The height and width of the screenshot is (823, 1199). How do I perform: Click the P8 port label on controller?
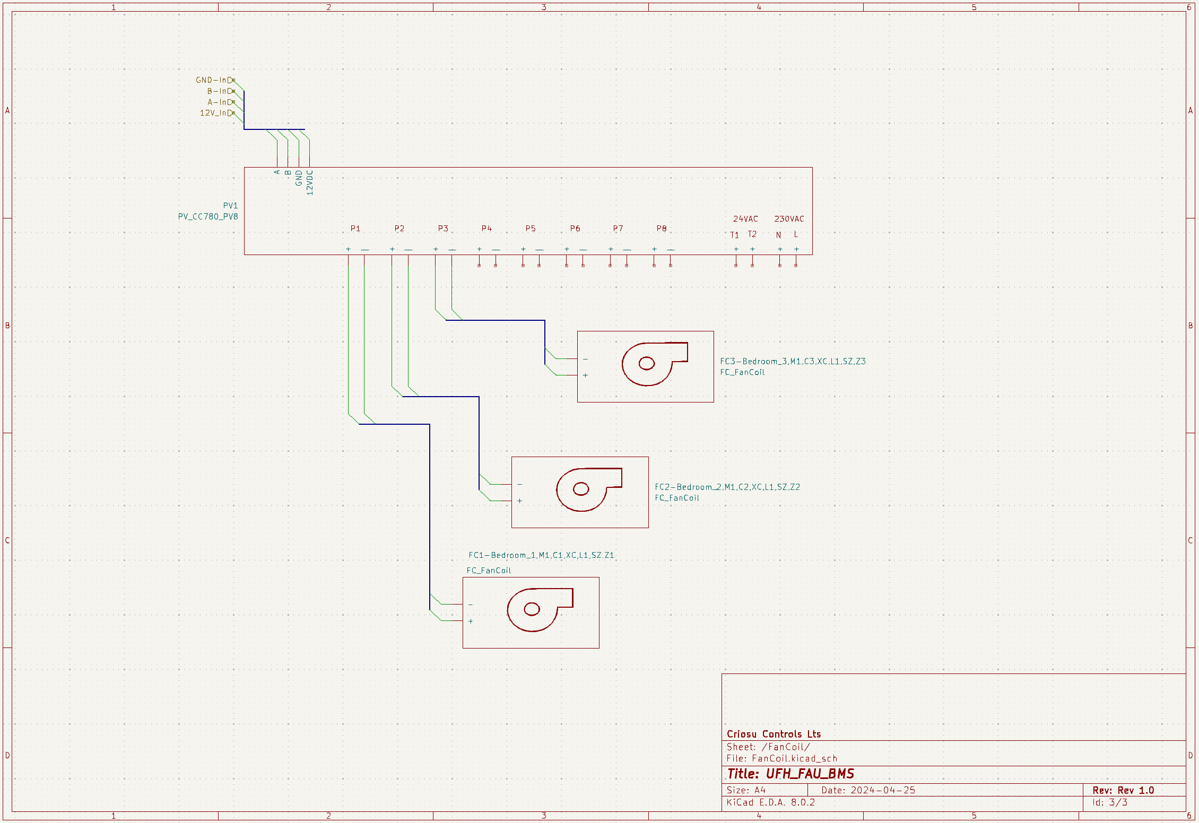[x=662, y=229]
